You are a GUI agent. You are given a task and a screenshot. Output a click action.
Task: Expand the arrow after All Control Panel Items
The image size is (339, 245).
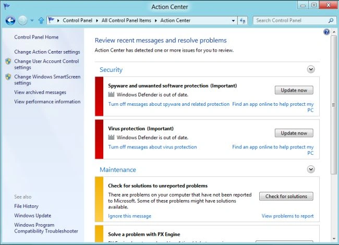155,20
